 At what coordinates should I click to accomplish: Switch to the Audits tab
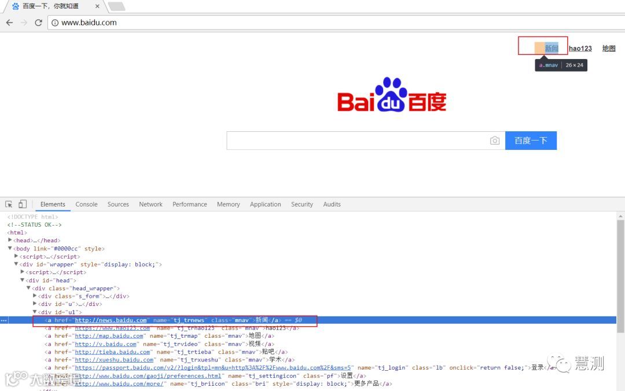pos(332,204)
